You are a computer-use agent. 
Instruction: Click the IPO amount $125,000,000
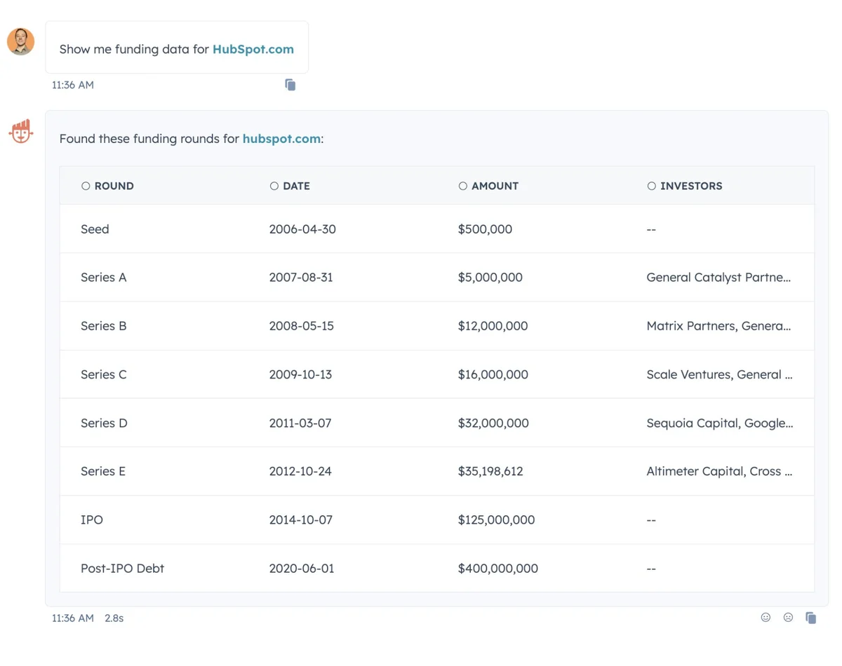(496, 520)
